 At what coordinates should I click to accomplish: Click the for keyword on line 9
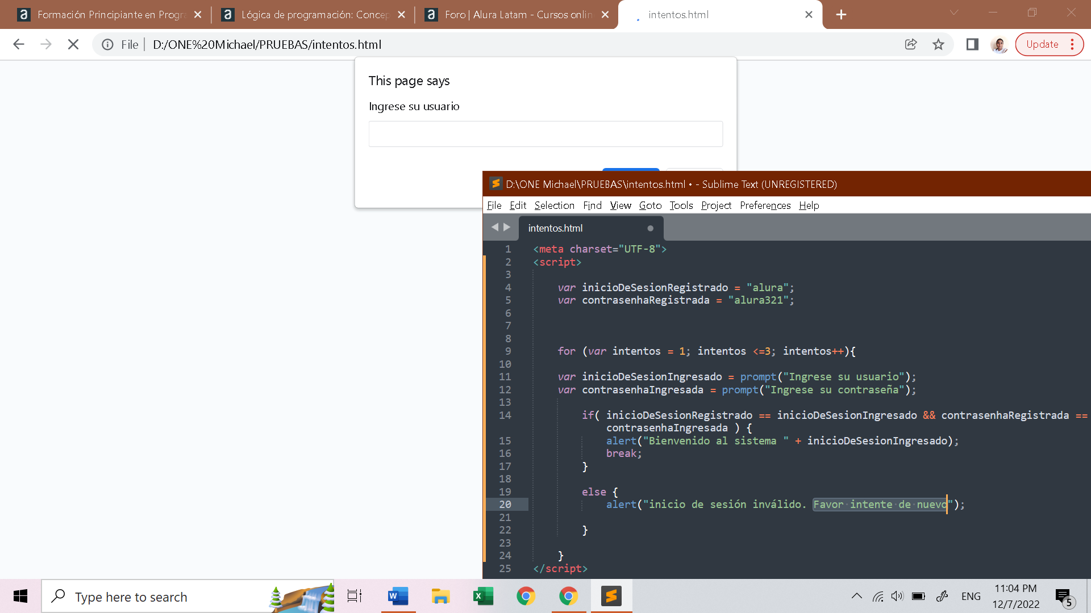(567, 351)
